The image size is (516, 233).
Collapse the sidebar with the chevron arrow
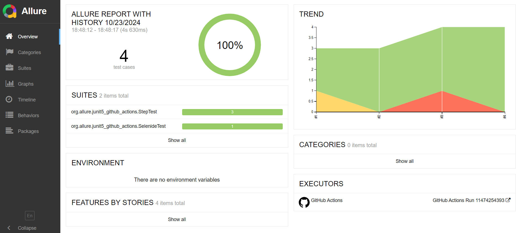[x=9, y=228]
